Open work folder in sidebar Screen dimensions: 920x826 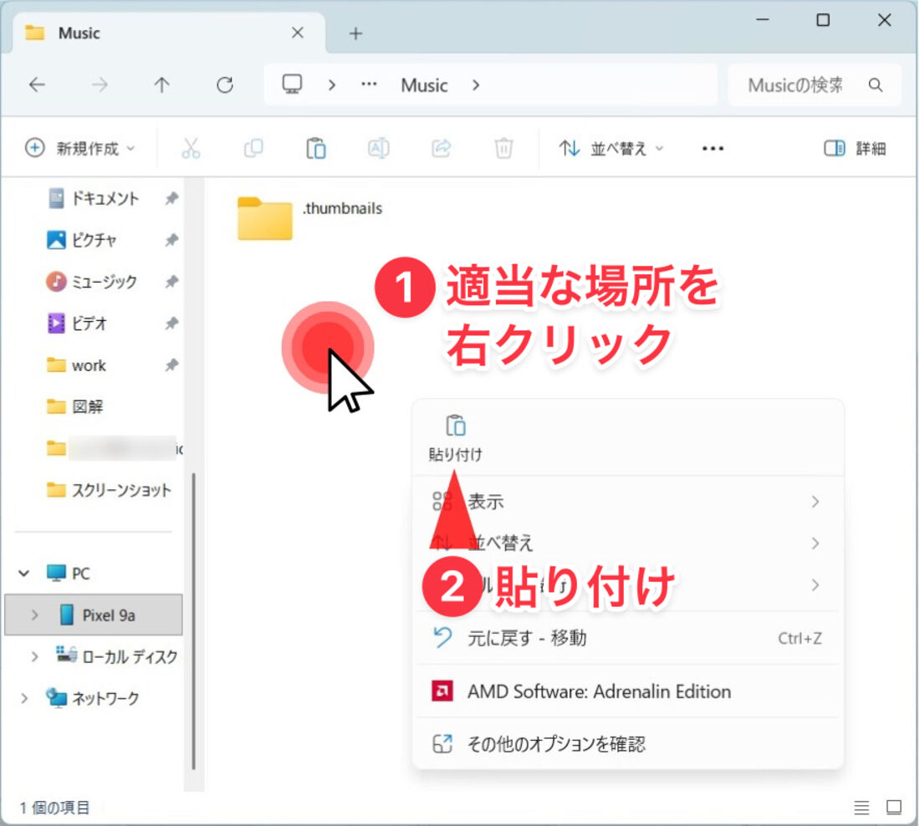point(89,365)
